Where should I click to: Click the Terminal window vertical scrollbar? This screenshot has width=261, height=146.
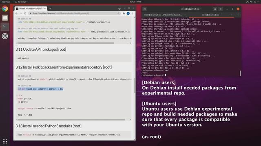pyautogui.click(x=240, y=73)
